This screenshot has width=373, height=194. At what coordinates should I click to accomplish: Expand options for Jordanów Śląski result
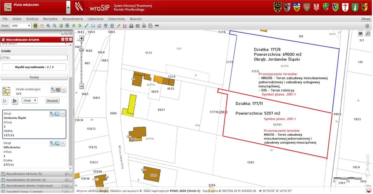[63, 114]
